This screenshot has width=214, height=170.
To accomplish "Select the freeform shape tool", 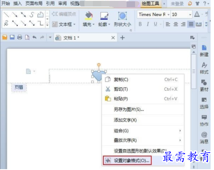I will (41, 15).
